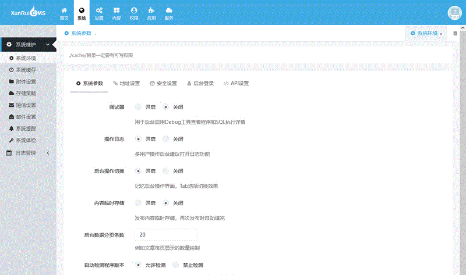466x275 pixels.
Task: Collapse the 系统维护 sidebar section
Action: tap(28, 45)
